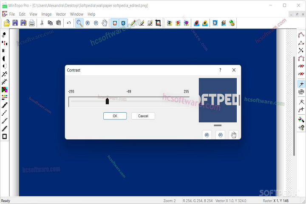
Task: Click the Undo arrow icon
Action: tap(69, 23)
